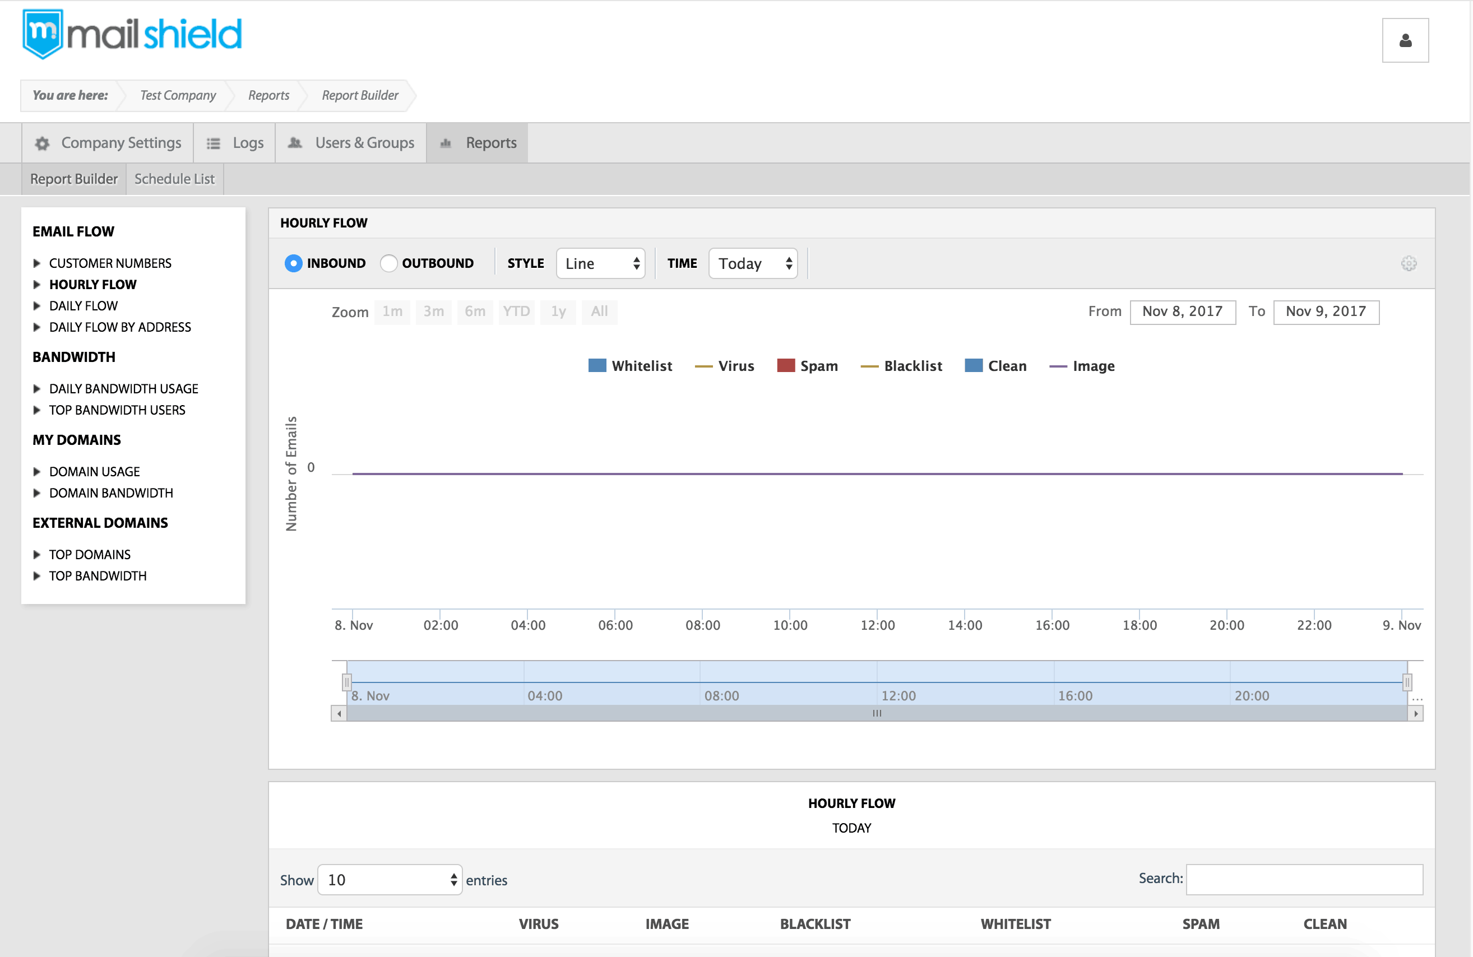Open the Time dropdown set to Today
The width and height of the screenshot is (1473, 957).
753,263
